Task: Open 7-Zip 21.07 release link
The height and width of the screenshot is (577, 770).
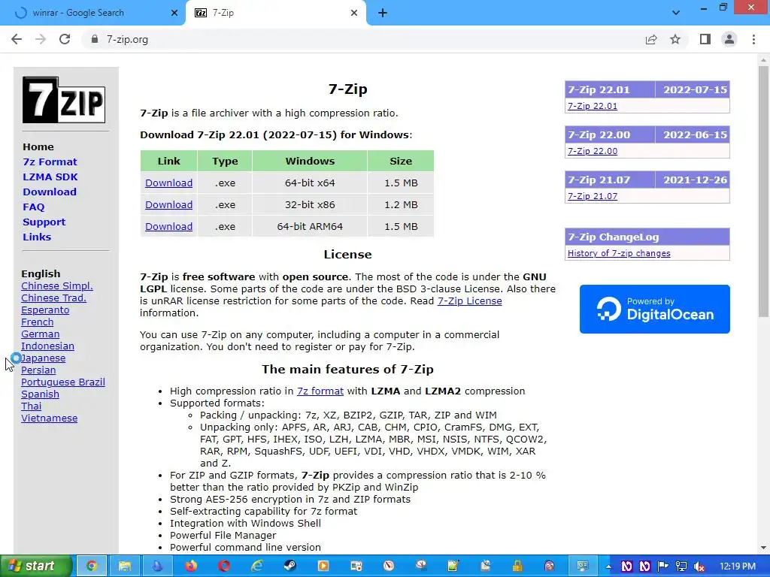Action: click(x=593, y=196)
